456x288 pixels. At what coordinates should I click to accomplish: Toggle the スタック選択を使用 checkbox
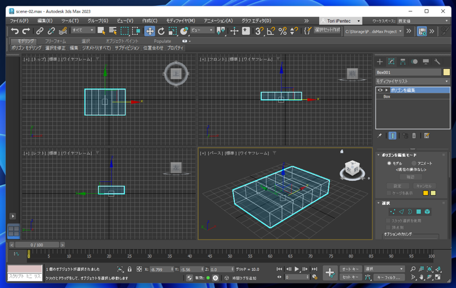point(388,221)
